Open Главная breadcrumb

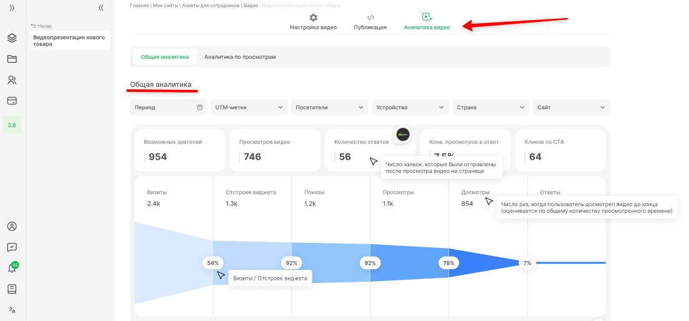tap(139, 5)
